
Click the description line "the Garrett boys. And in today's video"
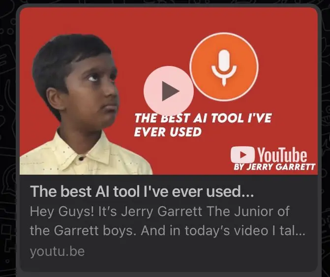click(x=167, y=231)
